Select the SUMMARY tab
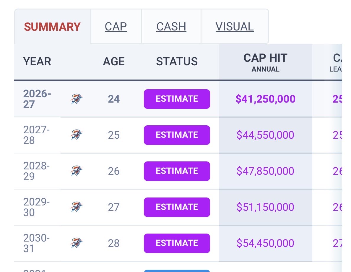 click(x=52, y=27)
